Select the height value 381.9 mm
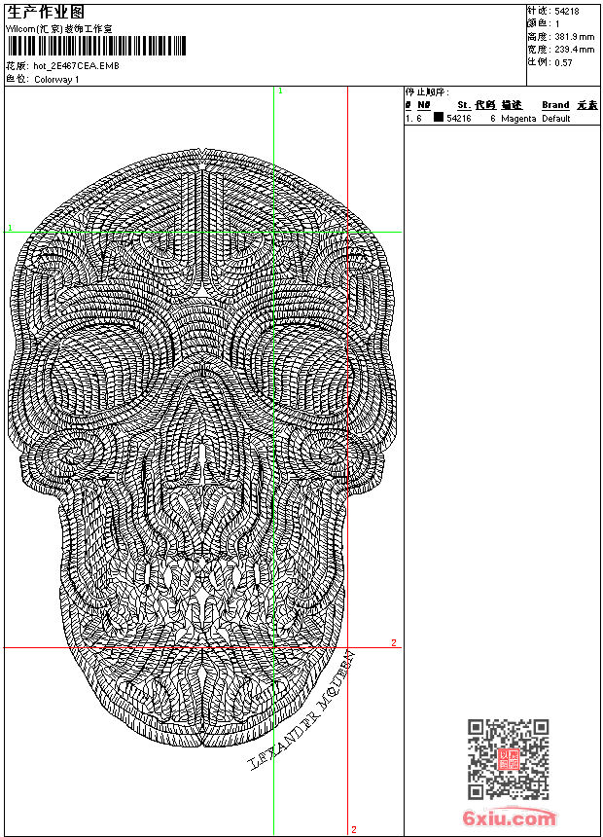Screen dimensions: 603x837 coord(575,37)
